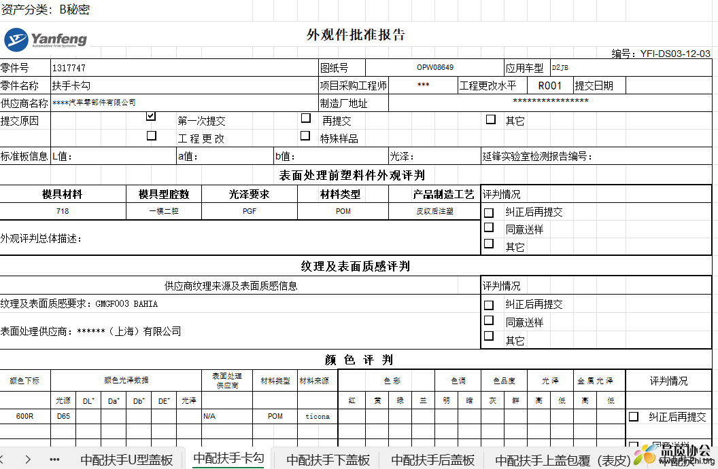The width and height of the screenshot is (718, 469).
Task: Check 其它 under 纹理及表面质感评判
Action: 489,336
